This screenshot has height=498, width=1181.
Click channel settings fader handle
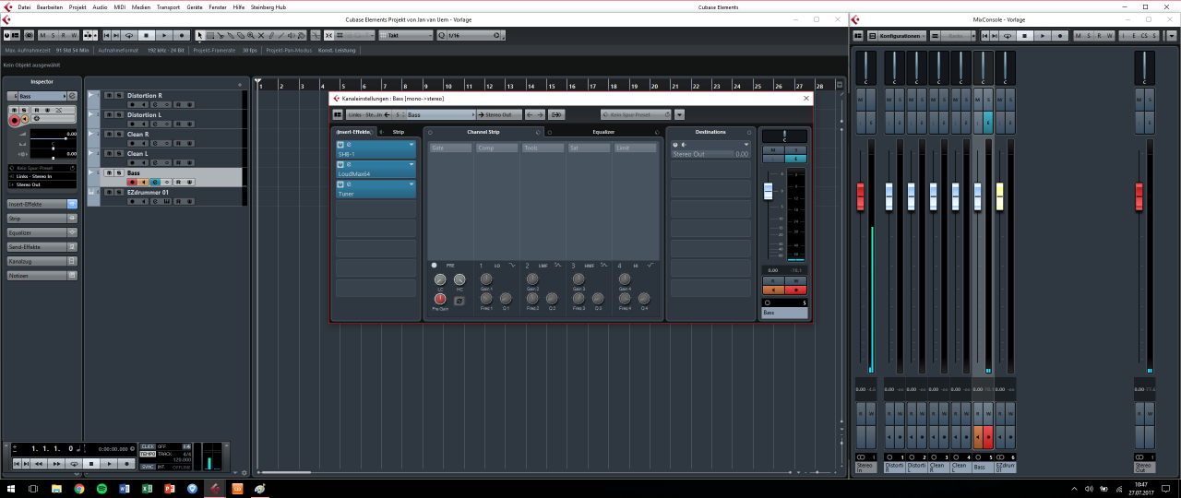pyautogui.click(x=768, y=190)
